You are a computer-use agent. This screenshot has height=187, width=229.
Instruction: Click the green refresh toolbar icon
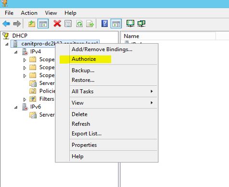coord(79,24)
